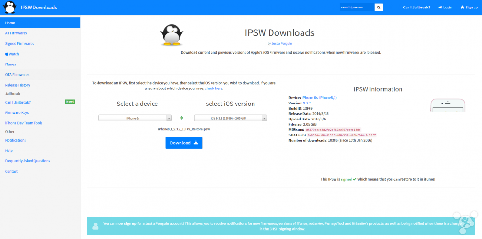The image size is (482, 239).
Task: Click the 9.3.2 version link
Action: [307, 103]
